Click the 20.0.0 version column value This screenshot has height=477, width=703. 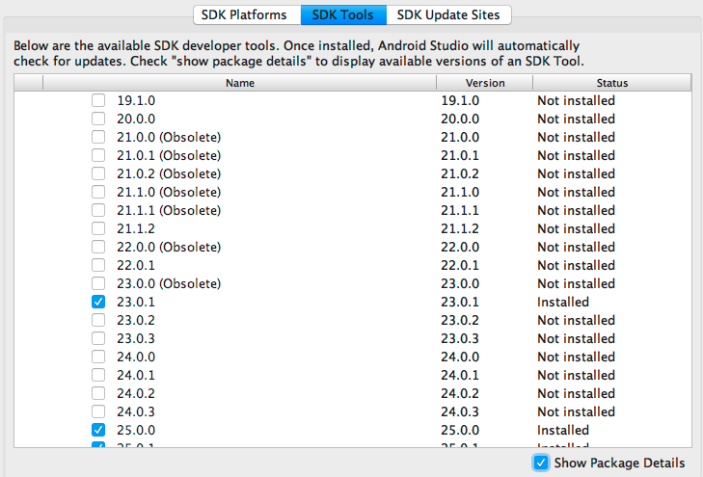460,119
